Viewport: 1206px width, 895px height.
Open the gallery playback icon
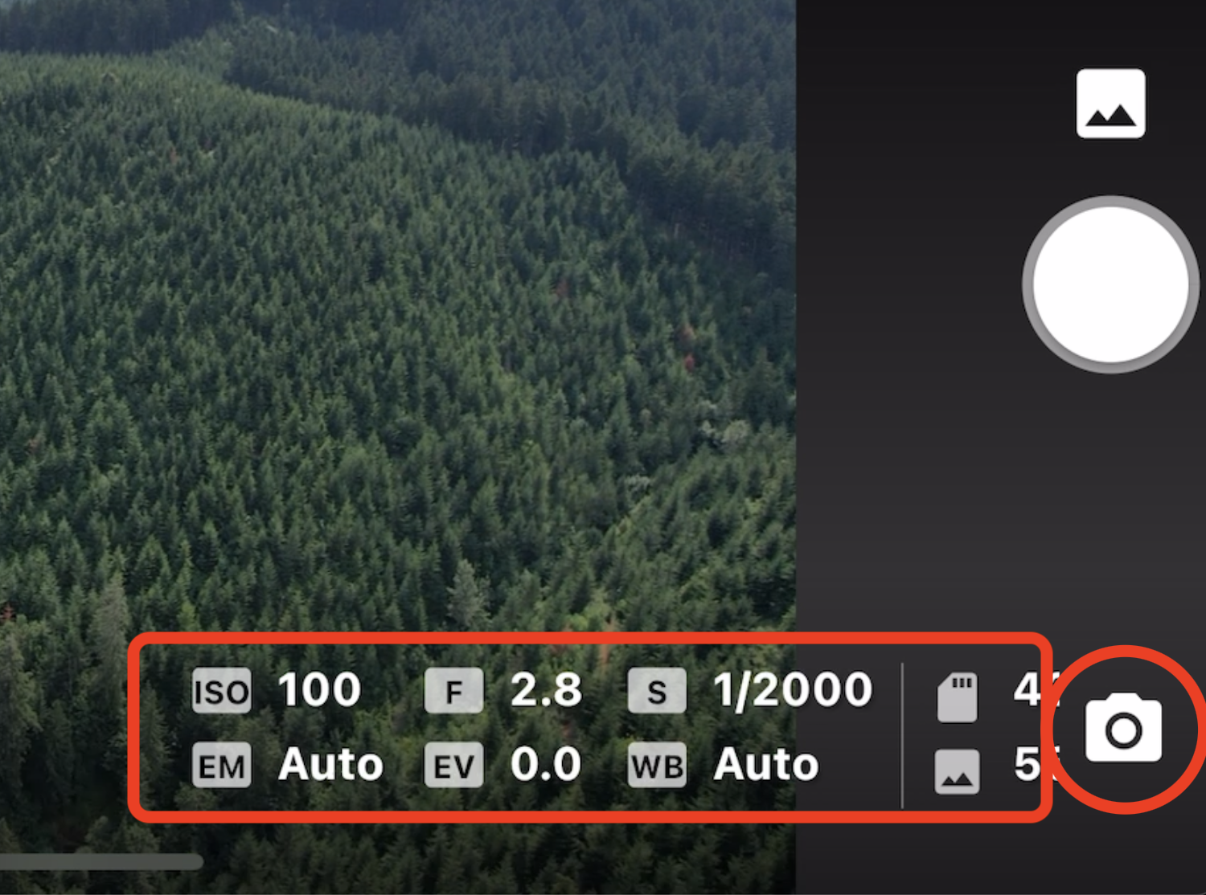(x=1110, y=104)
